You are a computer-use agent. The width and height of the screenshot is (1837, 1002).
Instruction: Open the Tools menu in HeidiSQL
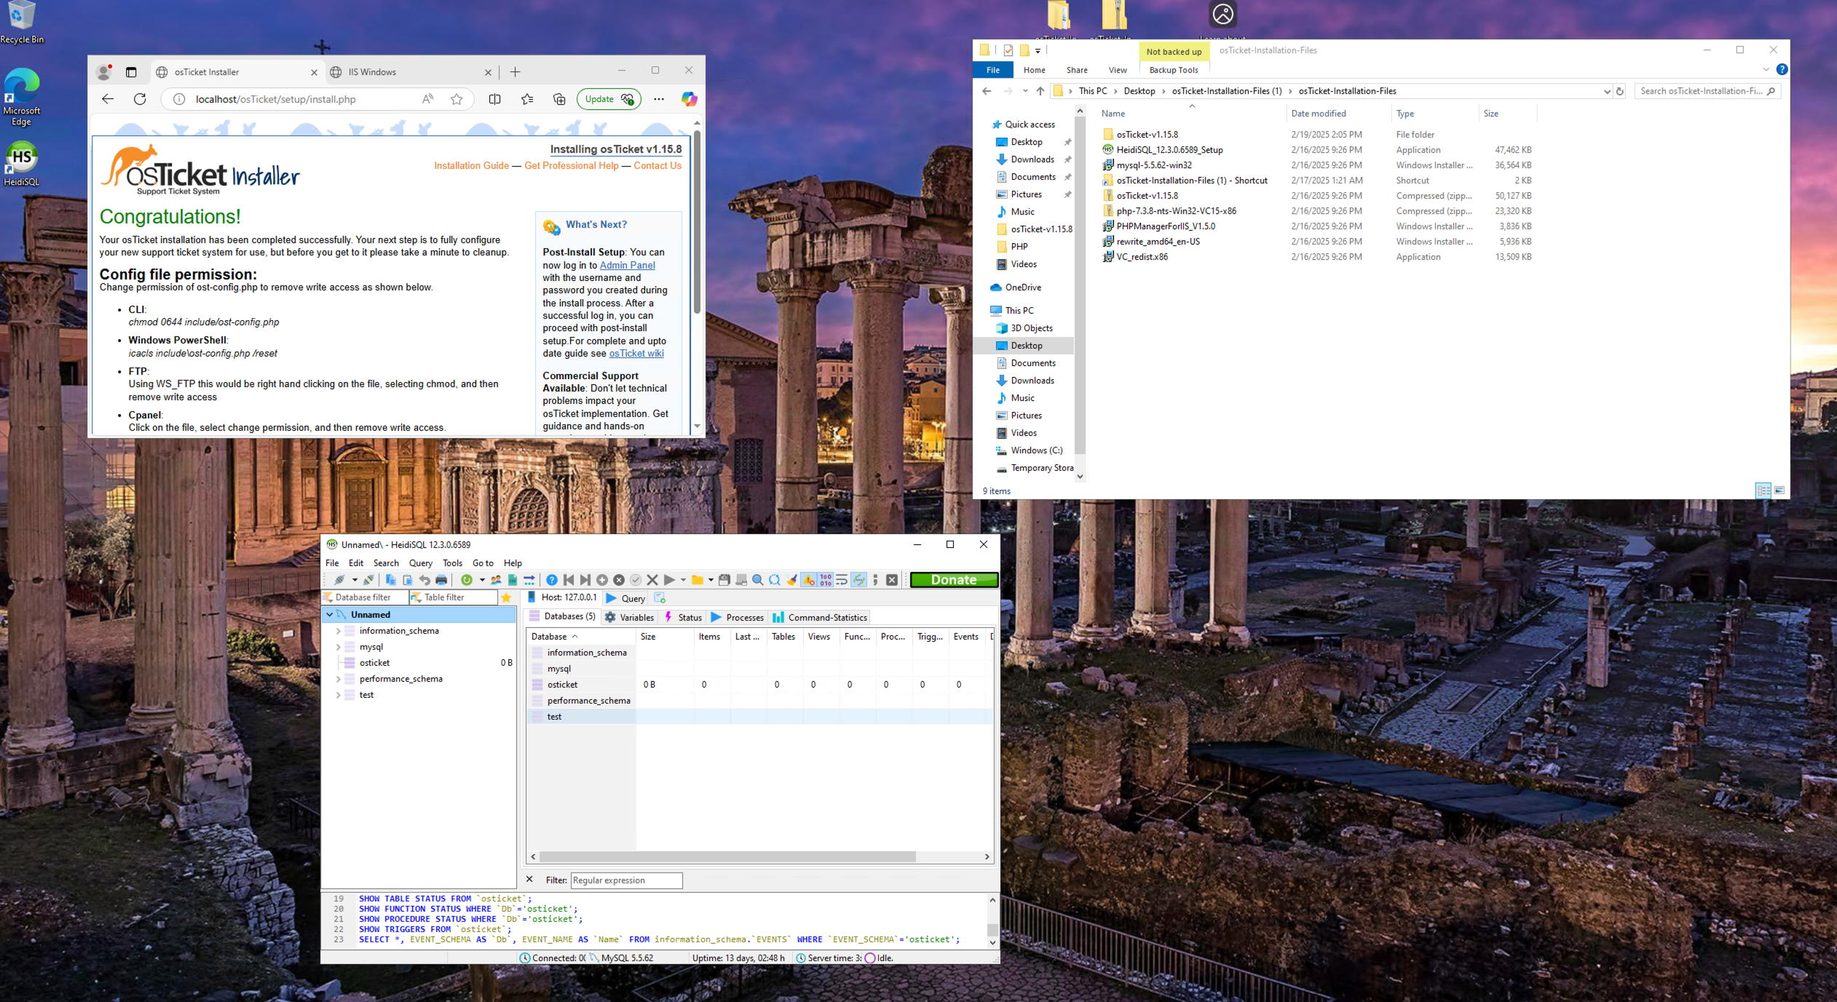[452, 563]
